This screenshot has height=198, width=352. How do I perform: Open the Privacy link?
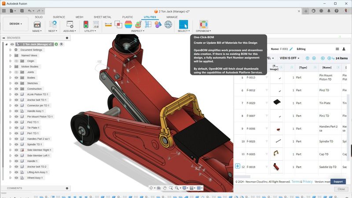click(x=307, y=182)
